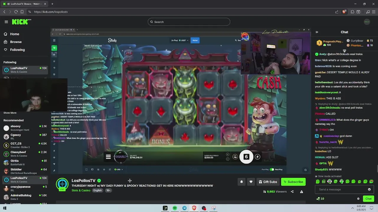
Task: Click username huncho_nach in chat
Action: pos(328,142)
